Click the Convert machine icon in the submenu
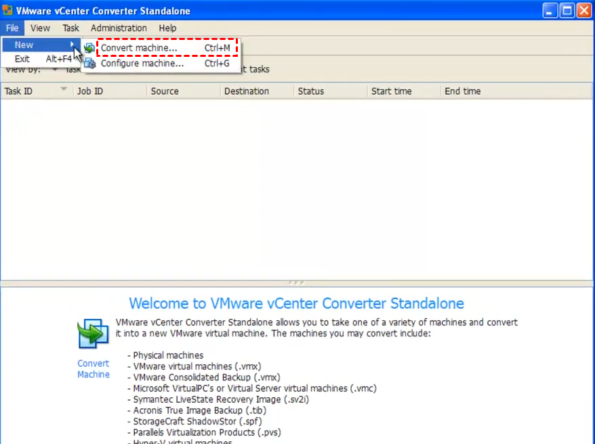This screenshot has width=595, height=444. pos(89,47)
